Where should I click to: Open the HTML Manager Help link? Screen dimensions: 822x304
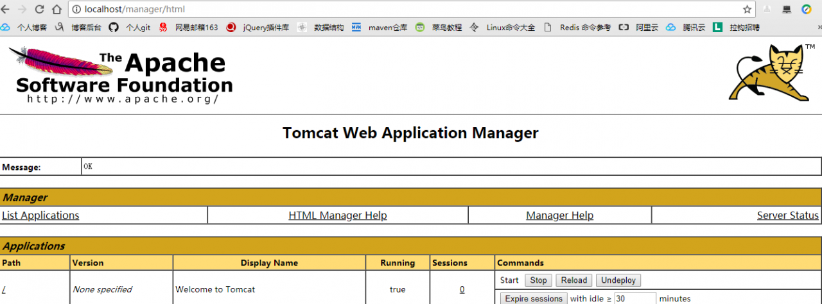click(x=338, y=215)
